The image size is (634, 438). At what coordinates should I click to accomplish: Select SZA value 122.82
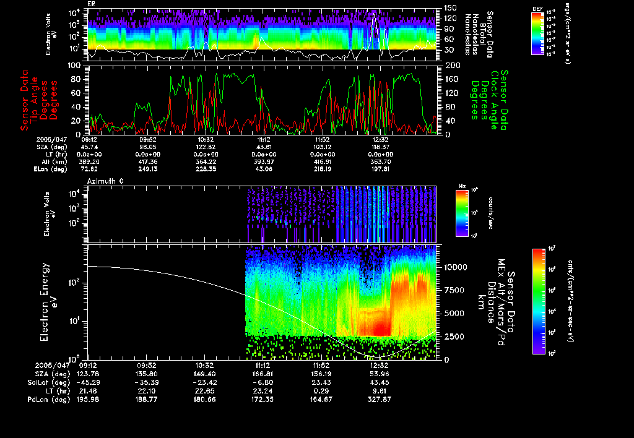[206, 147]
